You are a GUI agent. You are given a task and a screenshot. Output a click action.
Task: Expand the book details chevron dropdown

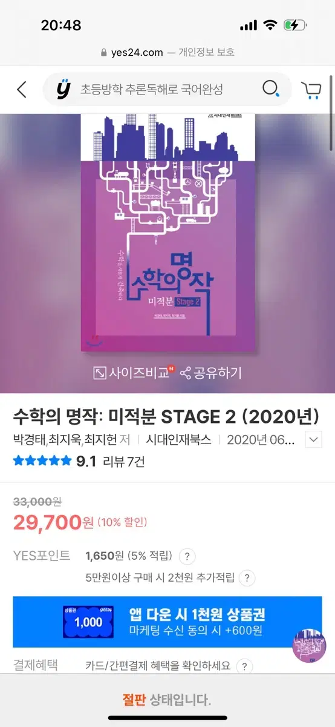click(313, 440)
